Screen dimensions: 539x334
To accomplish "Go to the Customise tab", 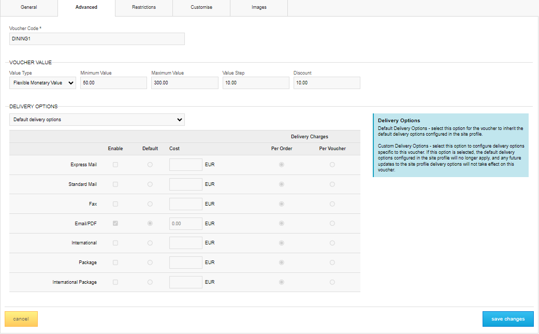I will pos(201,7).
